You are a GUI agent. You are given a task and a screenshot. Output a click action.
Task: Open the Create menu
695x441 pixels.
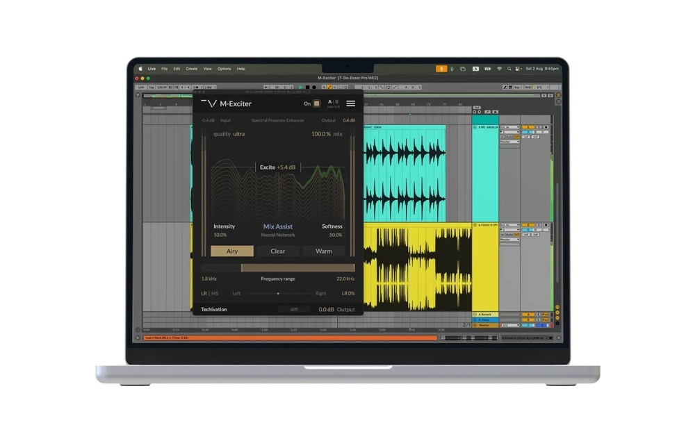[x=192, y=69]
